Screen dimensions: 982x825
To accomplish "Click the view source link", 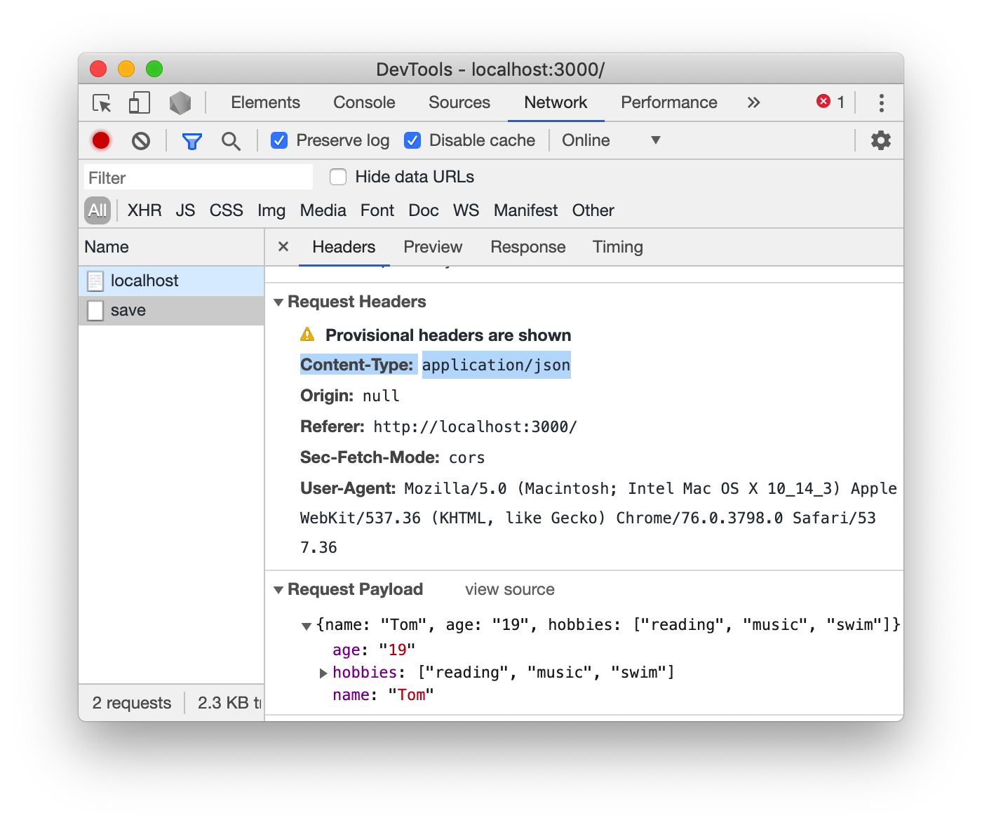I will click(510, 589).
